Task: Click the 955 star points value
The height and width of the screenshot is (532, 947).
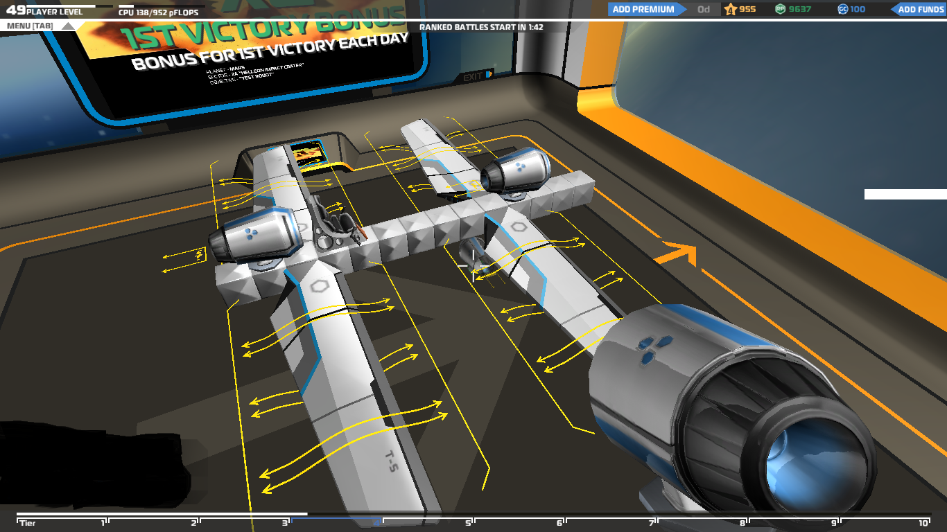Action: coord(747,10)
